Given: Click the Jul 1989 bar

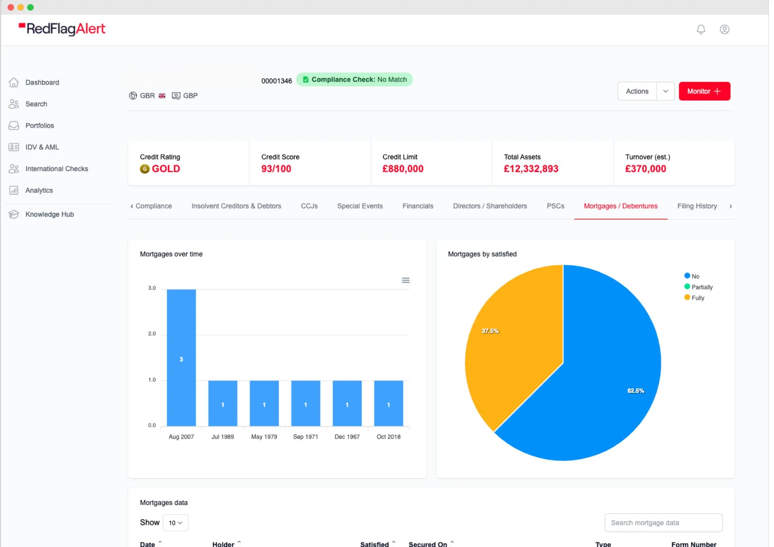Looking at the screenshot, I should coord(223,403).
